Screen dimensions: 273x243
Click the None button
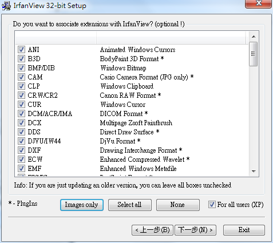click(178, 205)
